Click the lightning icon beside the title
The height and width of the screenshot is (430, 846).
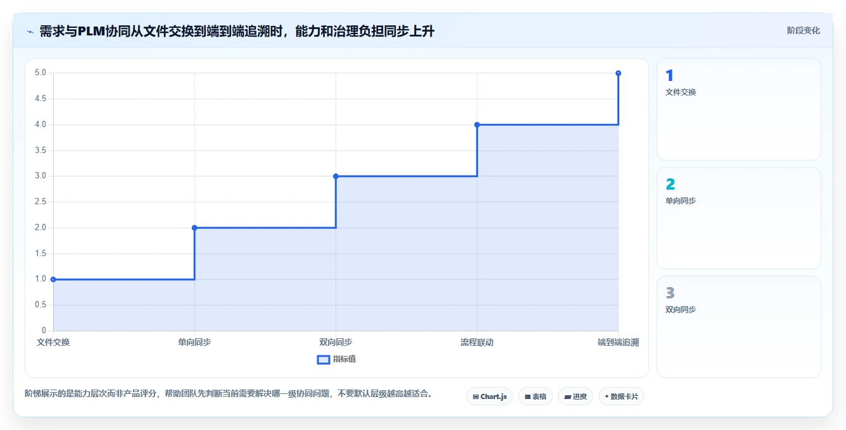click(30, 32)
